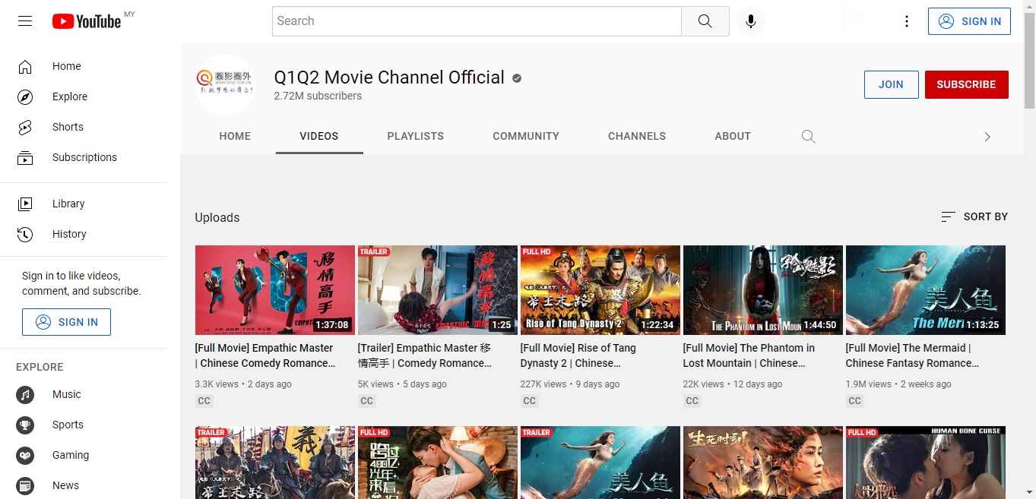Search within channel magnifier icon
Viewport: 1036px width, 499px height.
click(x=808, y=137)
